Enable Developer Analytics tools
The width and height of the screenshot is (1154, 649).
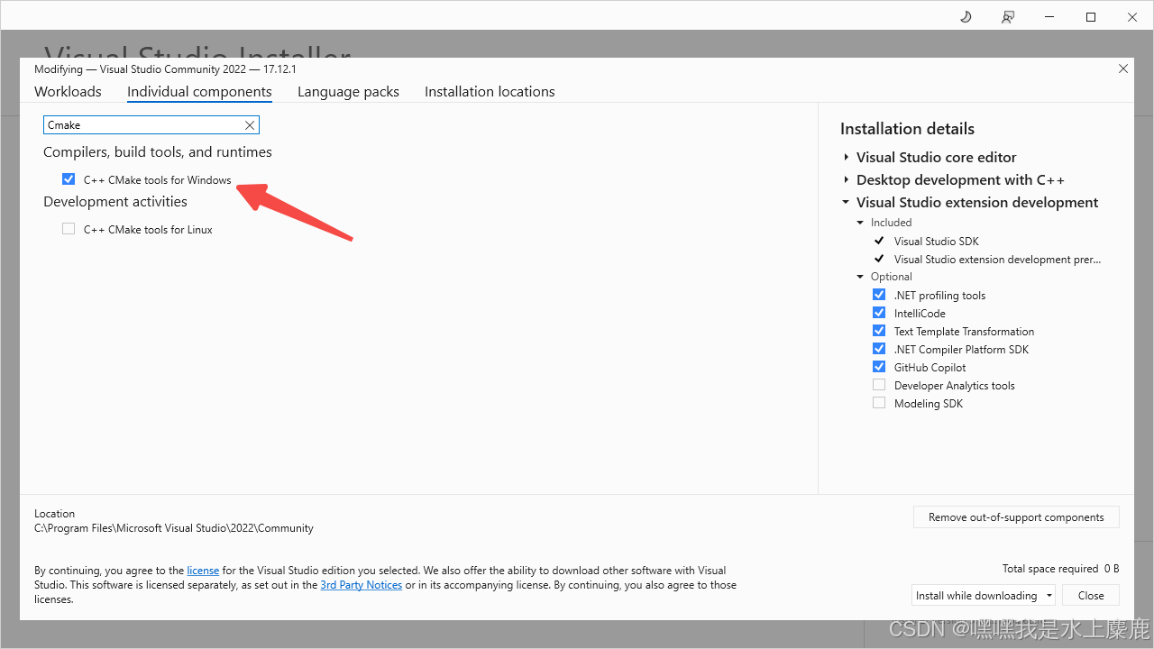[879, 385]
